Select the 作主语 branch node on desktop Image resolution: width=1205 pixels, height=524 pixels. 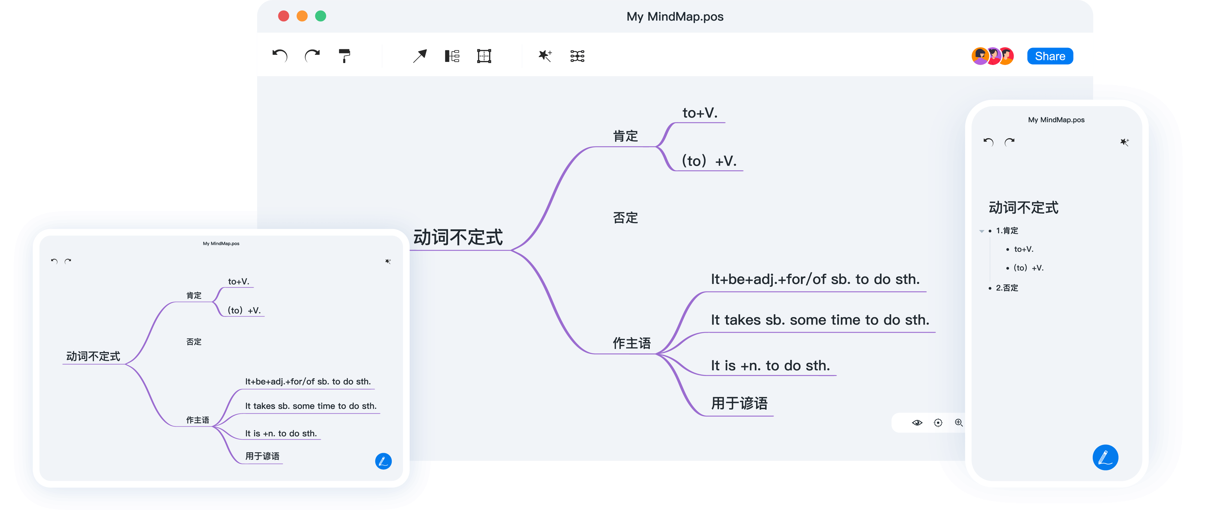(631, 343)
